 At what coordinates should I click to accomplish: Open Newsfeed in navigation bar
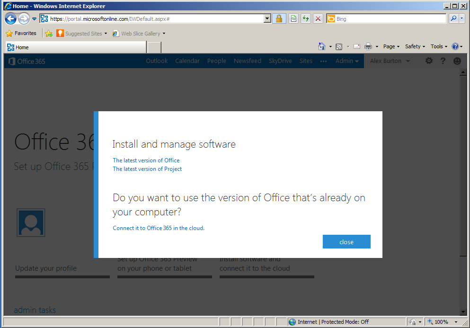[x=248, y=61]
